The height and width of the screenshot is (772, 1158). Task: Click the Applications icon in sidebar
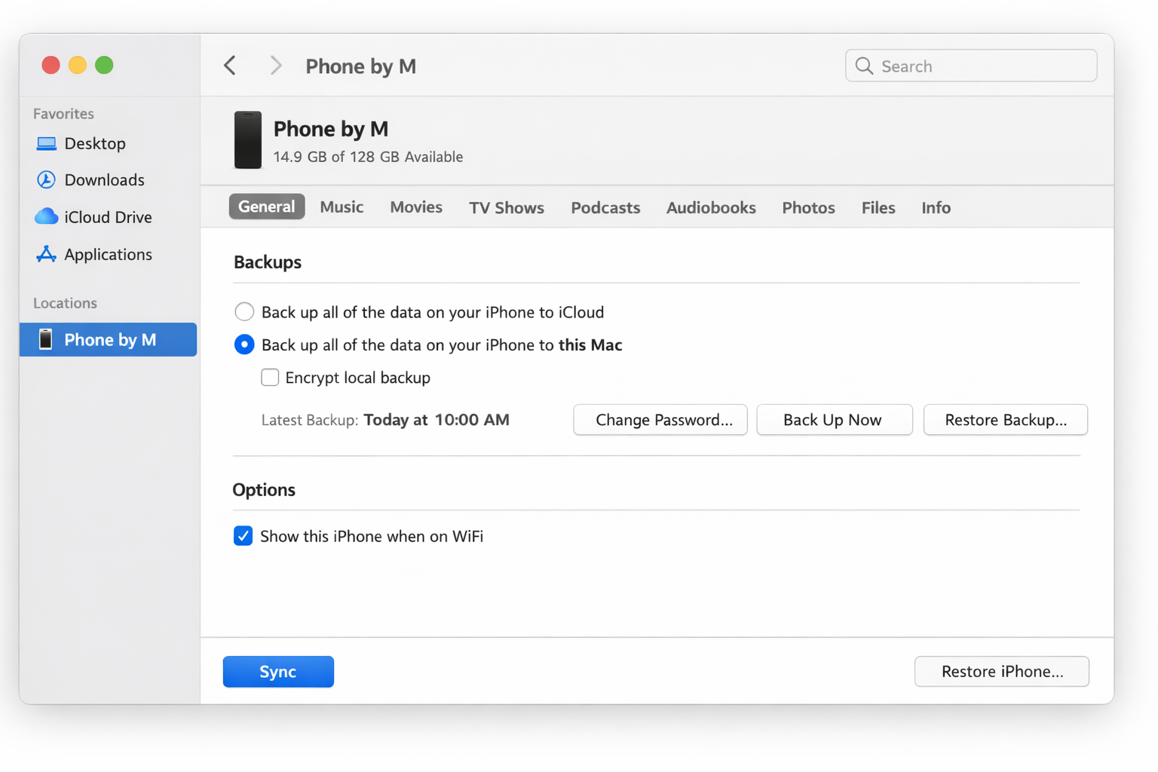(46, 254)
